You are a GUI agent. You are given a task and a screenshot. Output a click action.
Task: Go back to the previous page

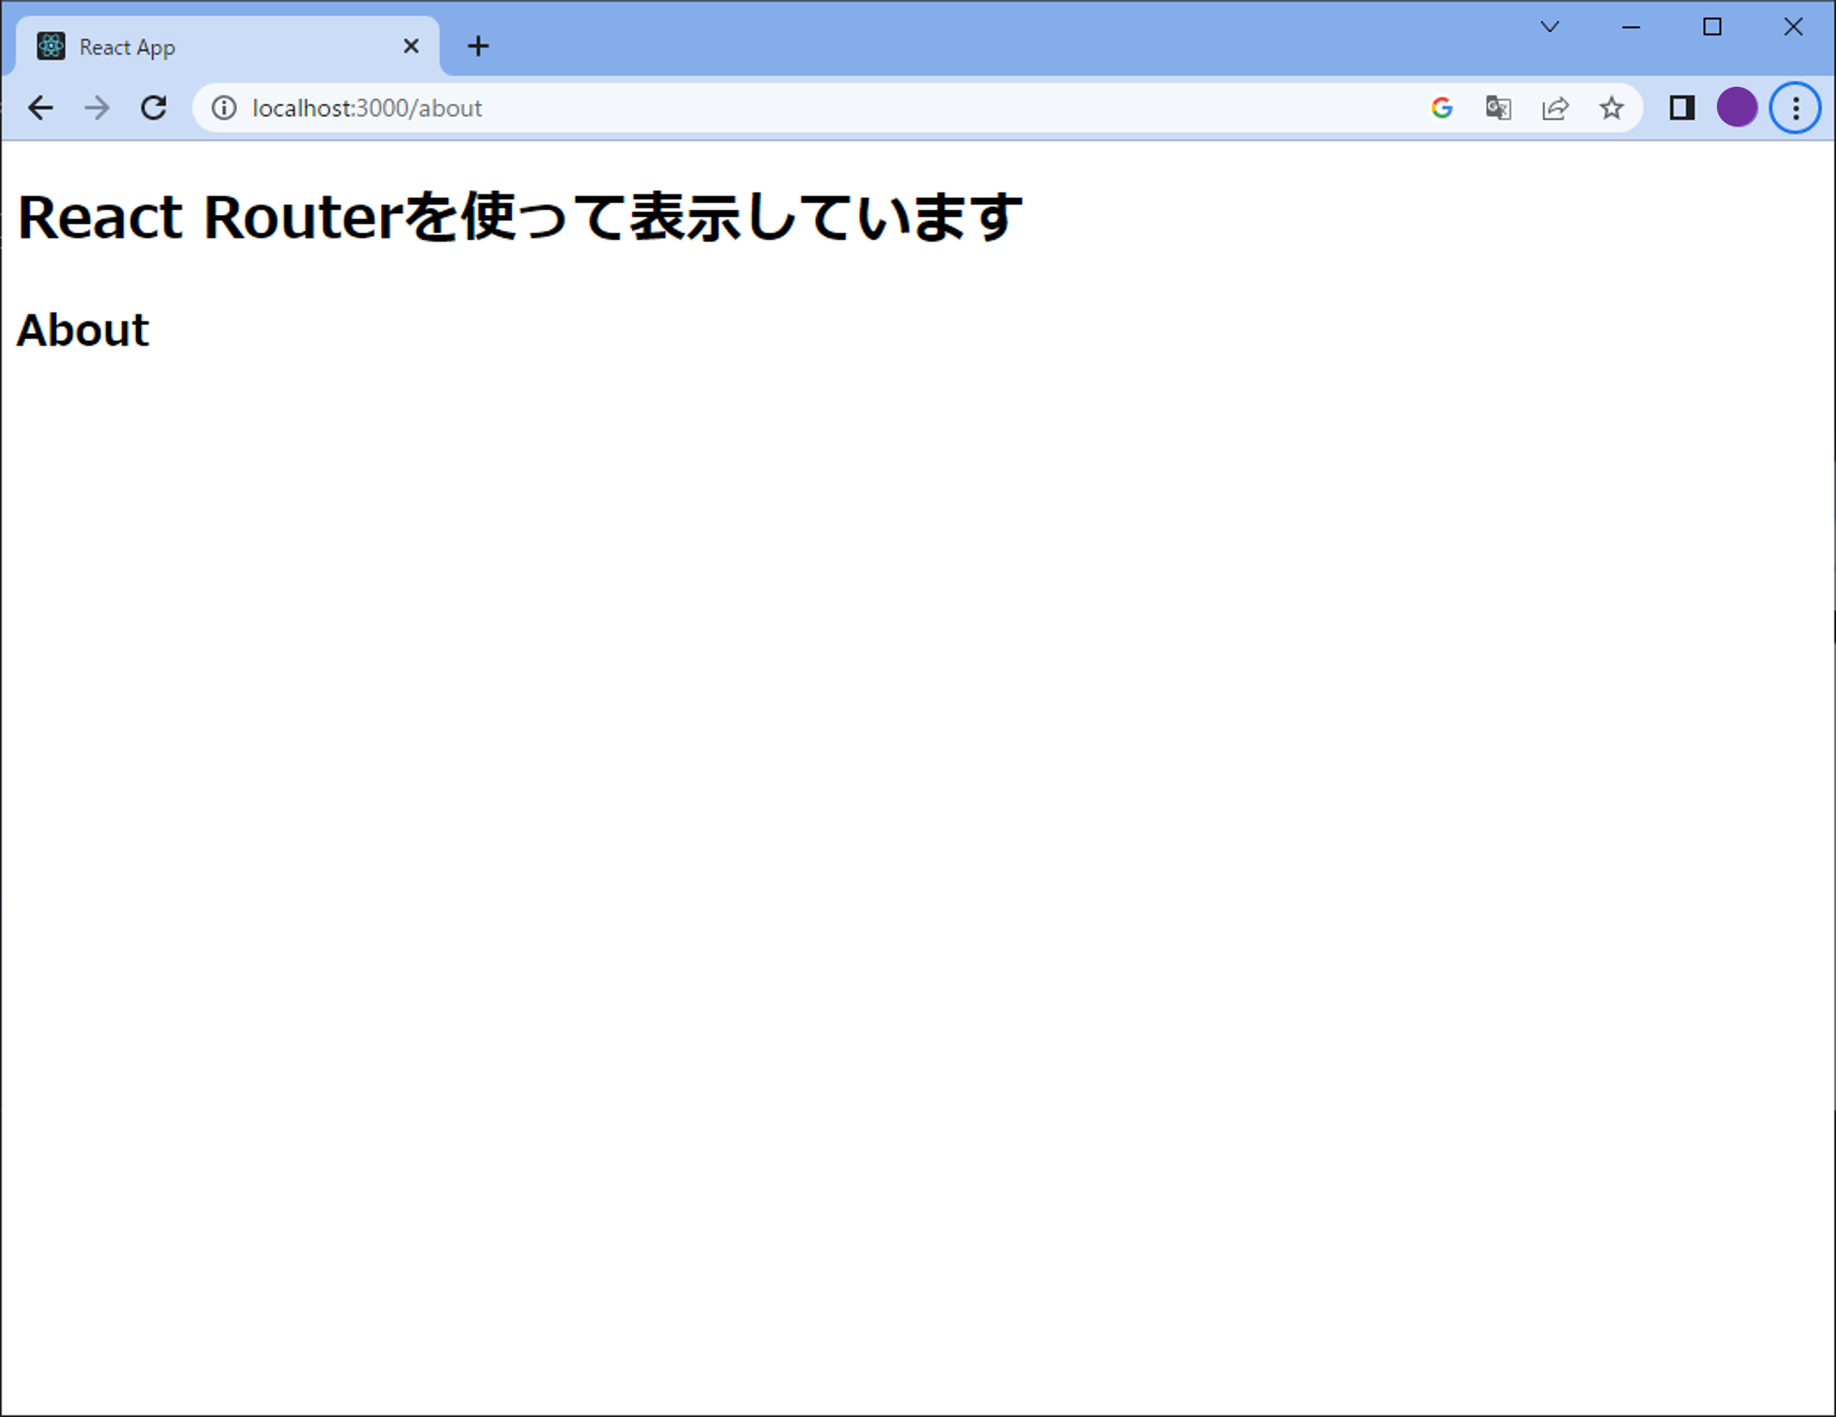click(41, 108)
